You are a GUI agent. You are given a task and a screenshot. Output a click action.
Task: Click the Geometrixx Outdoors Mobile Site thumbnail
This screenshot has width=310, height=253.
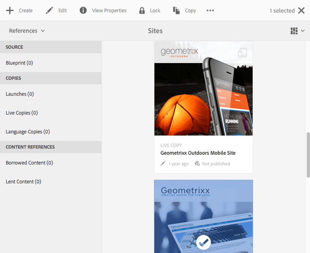point(203,88)
